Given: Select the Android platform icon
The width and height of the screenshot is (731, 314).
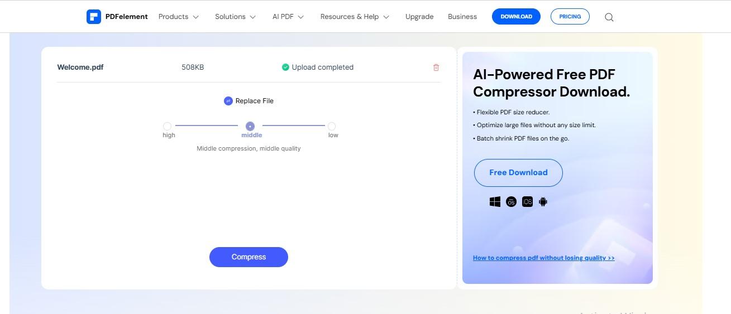Looking at the screenshot, I should [543, 202].
